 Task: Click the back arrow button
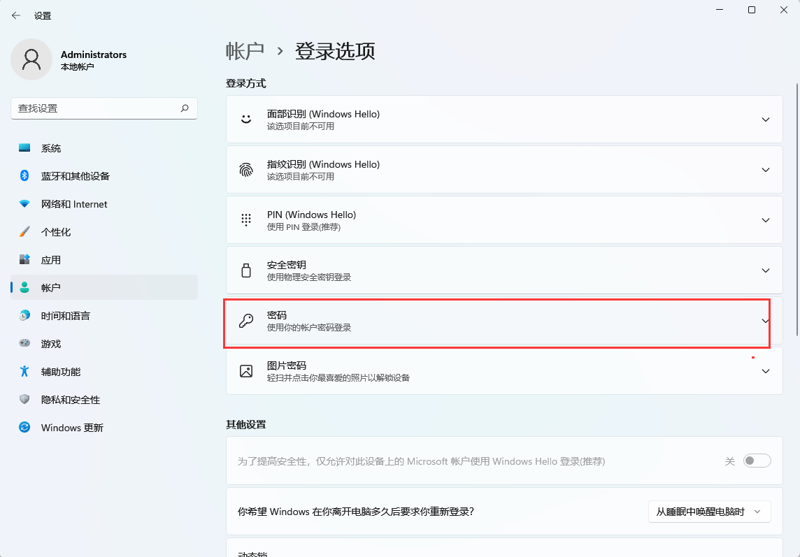coord(15,15)
